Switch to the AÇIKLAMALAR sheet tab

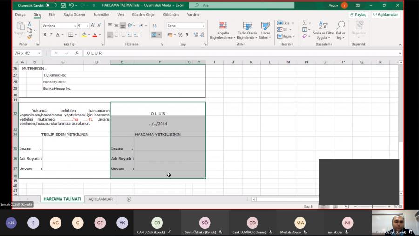(101, 199)
